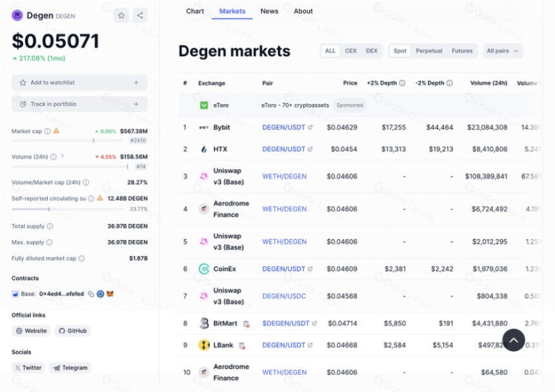Select the Spot market type
The width and height of the screenshot is (555, 392).
click(400, 51)
